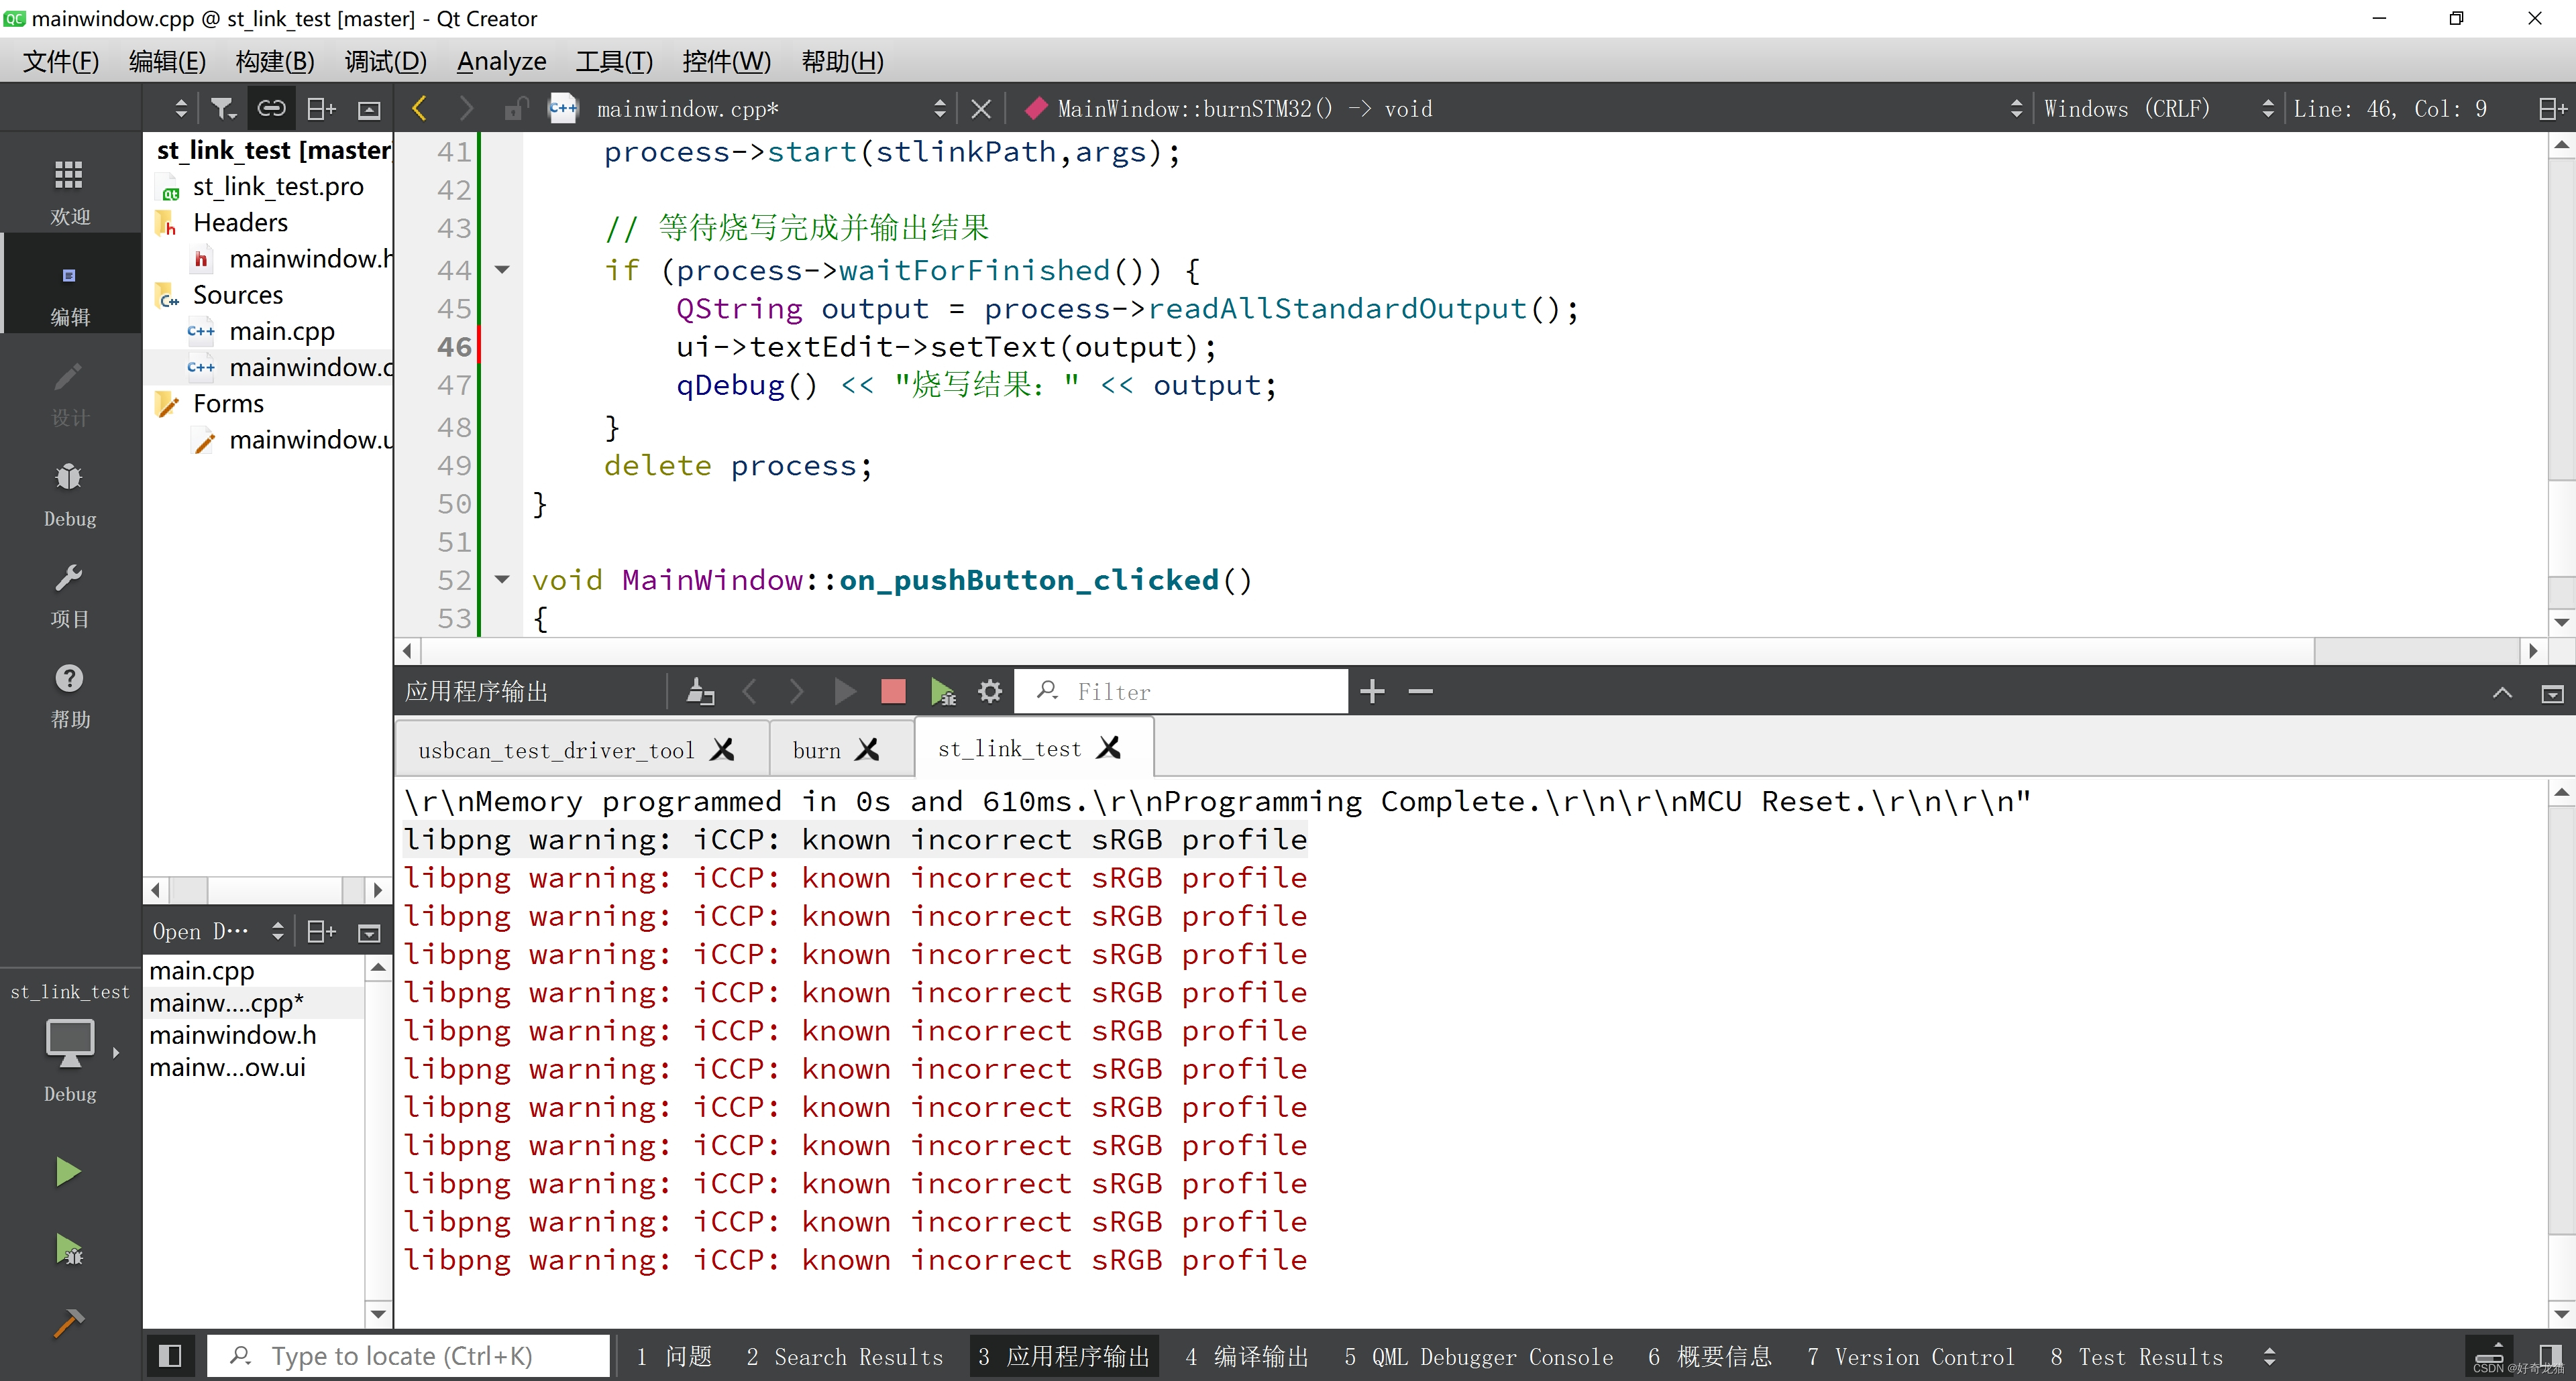Open Application Output settings gear

(989, 690)
